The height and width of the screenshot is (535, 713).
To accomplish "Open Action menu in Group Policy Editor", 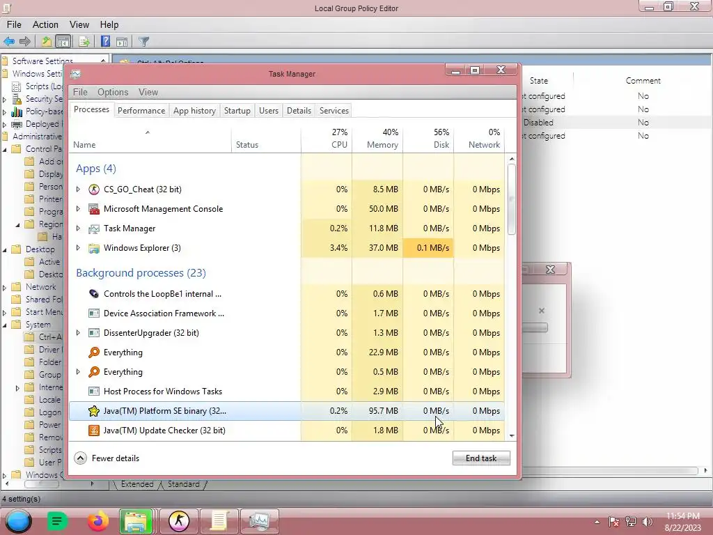I will tap(45, 24).
